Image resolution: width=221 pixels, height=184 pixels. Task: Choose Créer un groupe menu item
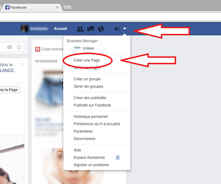(87, 79)
